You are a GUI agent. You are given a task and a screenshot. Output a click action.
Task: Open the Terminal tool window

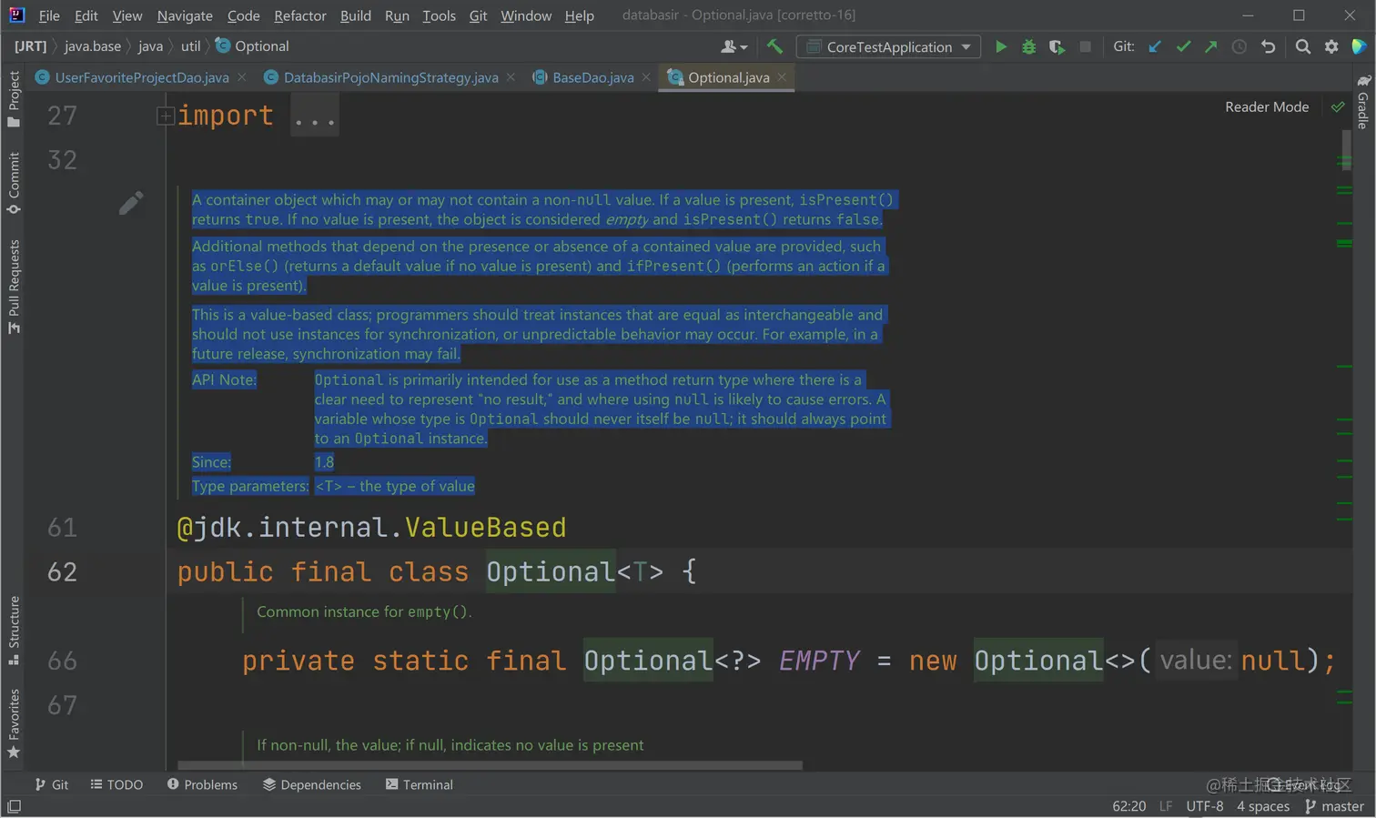tap(419, 784)
